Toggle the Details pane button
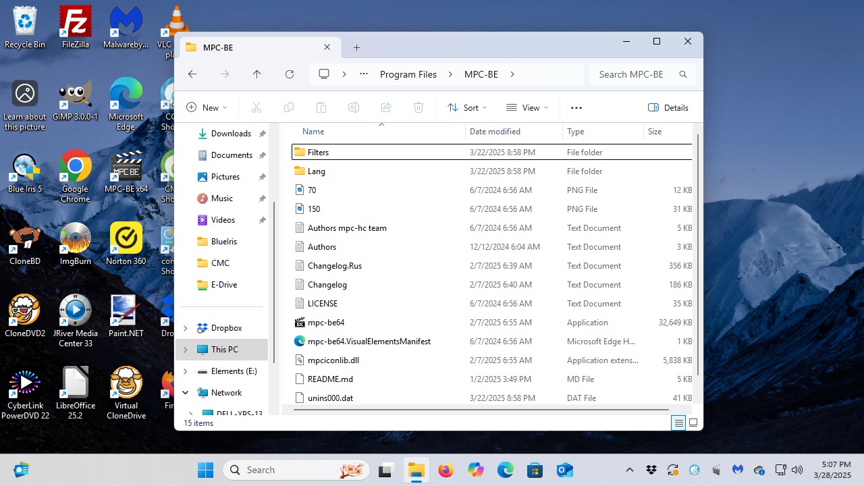Image resolution: width=864 pixels, height=486 pixels. (x=668, y=107)
